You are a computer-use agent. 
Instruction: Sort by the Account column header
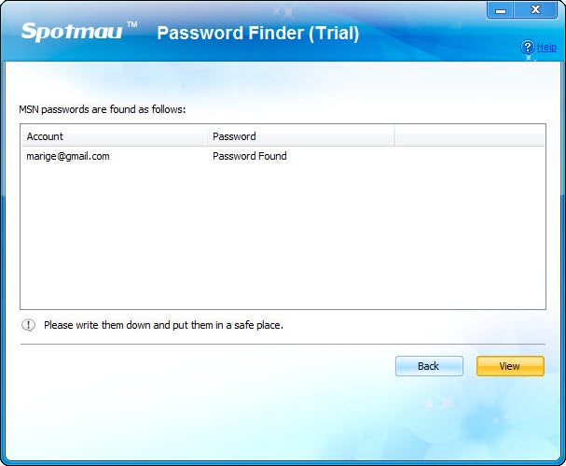coord(113,136)
